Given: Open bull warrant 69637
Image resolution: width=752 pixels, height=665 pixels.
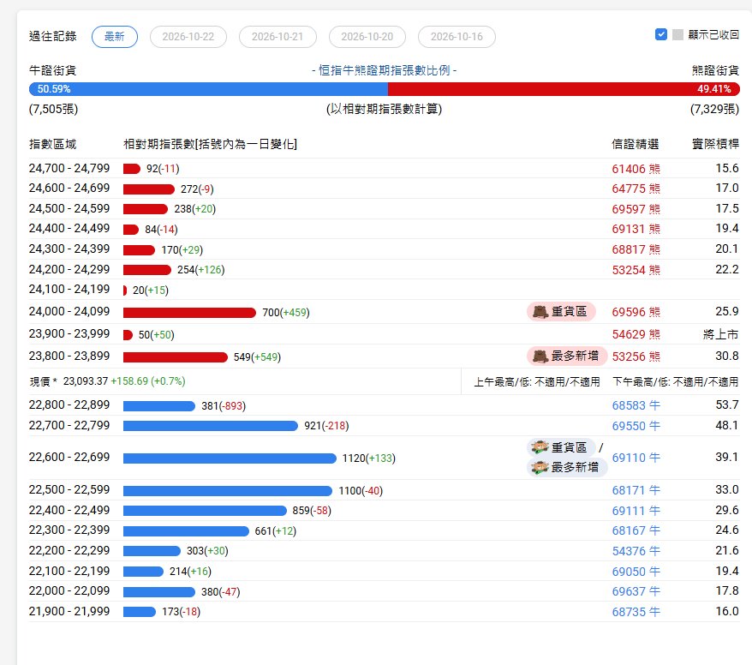Looking at the screenshot, I should [x=636, y=591].
